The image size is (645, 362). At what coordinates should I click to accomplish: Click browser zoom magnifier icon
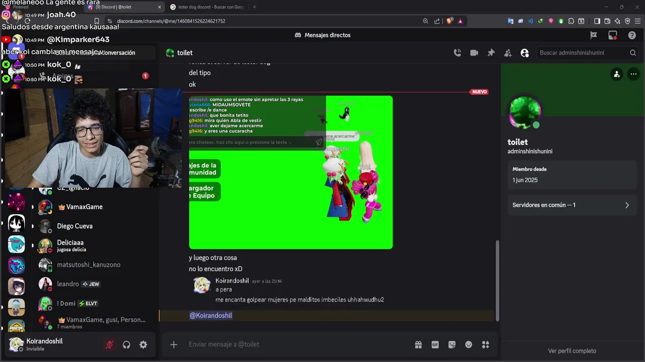click(426, 21)
